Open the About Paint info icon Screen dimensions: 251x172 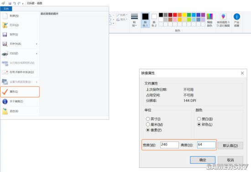pos(5,101)
